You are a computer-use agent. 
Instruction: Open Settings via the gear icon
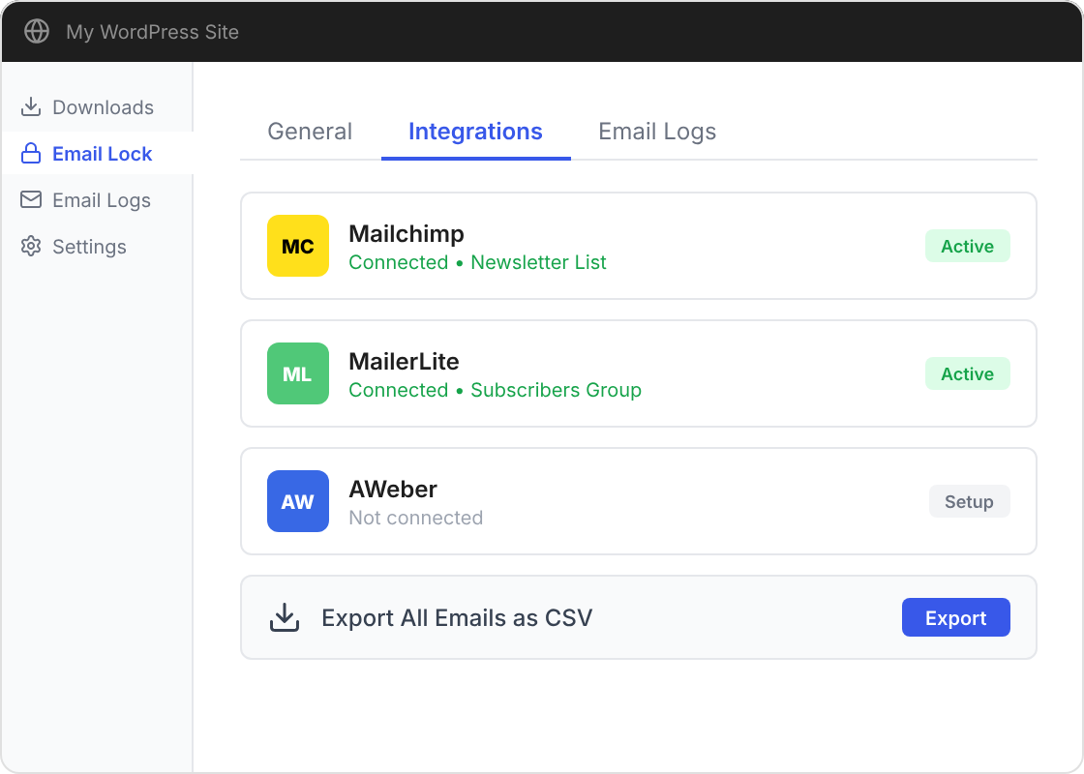pos(30,247)
